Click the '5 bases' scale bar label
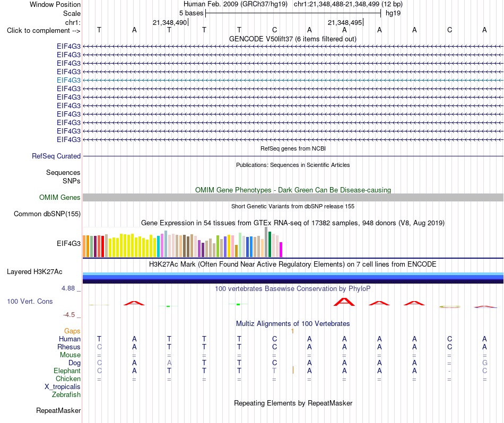 pyautogui.click(x=191, y=13)
